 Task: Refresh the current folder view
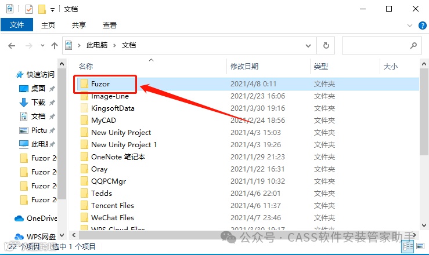pyautogui.click(x=326, y=45)
